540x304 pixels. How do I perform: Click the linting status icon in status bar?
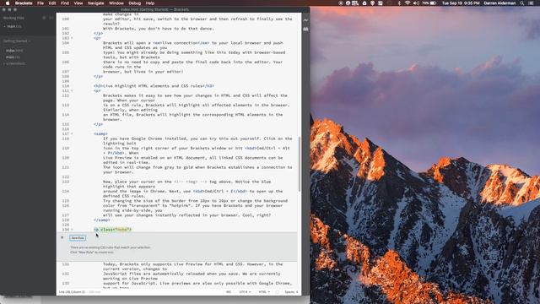[278, 292]
